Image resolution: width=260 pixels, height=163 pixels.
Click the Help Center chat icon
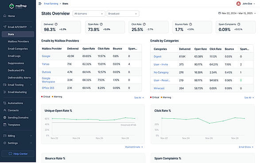(10, 154)
